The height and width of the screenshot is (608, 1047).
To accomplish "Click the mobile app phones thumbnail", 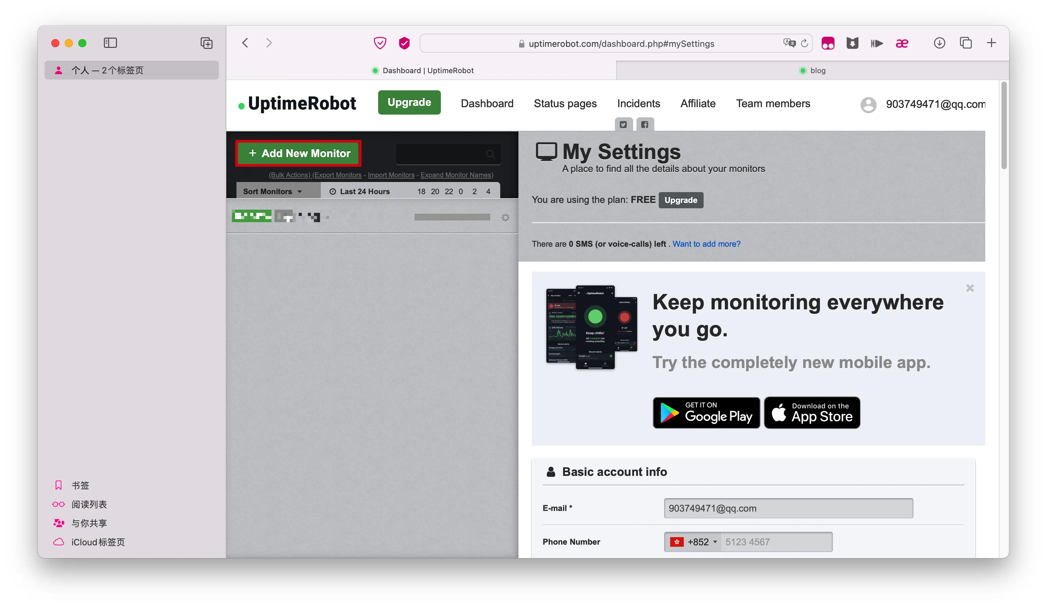I will coord(591,328).
